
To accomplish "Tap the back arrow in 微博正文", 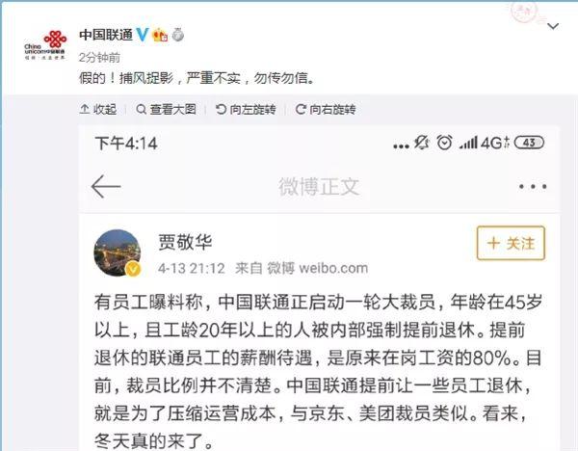I will point(106,186).
